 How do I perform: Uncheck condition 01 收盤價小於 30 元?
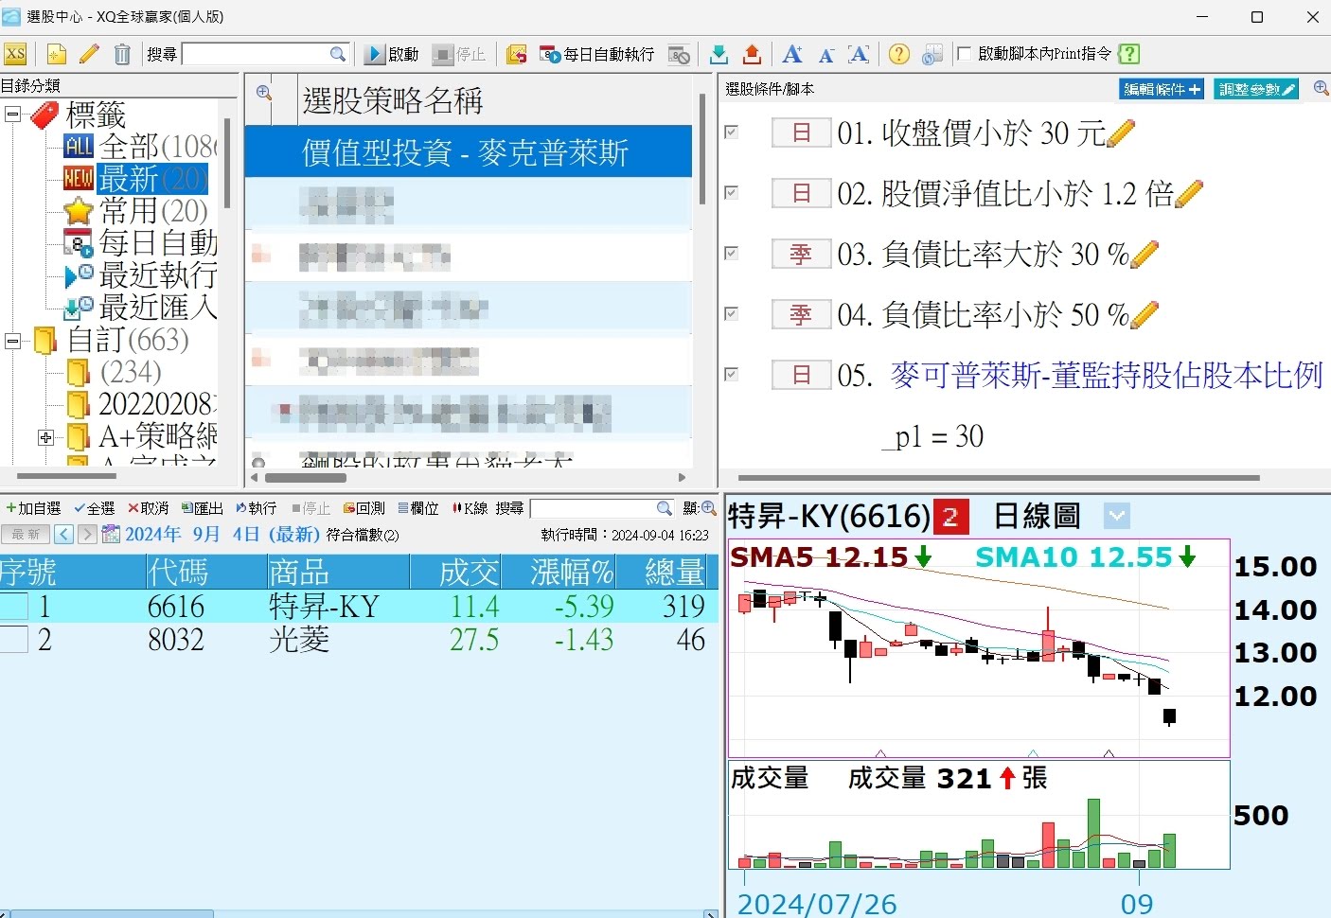732,132
